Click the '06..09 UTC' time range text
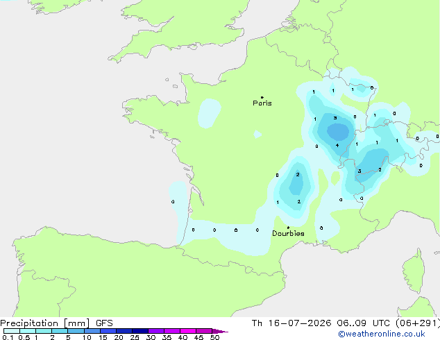Screen dimensions: 440x340 [x=364, y=323]
